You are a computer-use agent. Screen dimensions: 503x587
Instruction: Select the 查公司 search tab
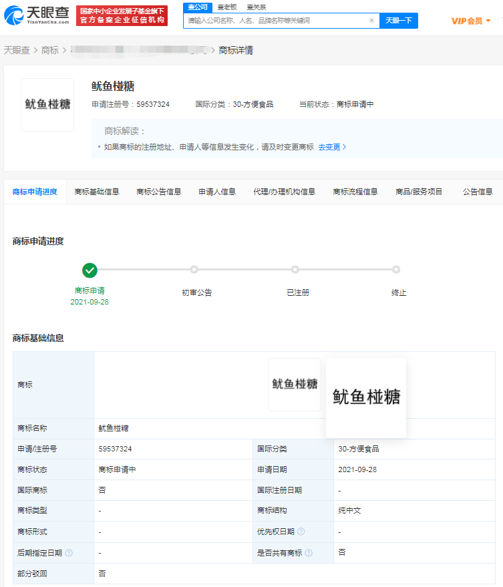(197, 7)
